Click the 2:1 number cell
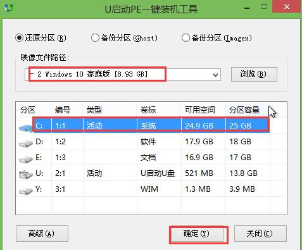 tap(60, 173)
